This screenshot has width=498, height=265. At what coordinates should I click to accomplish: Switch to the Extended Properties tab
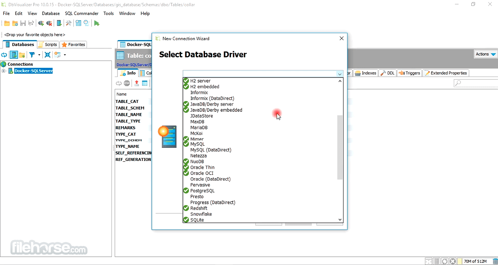tap(446, 73)
